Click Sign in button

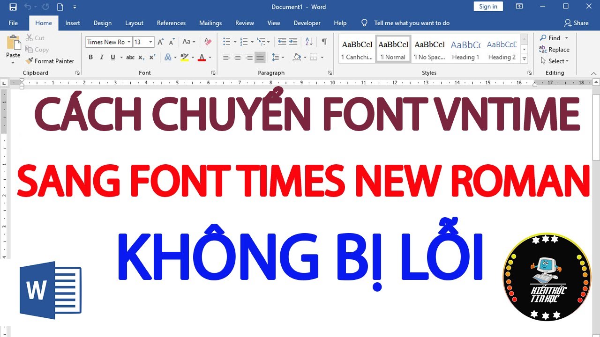pos(488,7)
